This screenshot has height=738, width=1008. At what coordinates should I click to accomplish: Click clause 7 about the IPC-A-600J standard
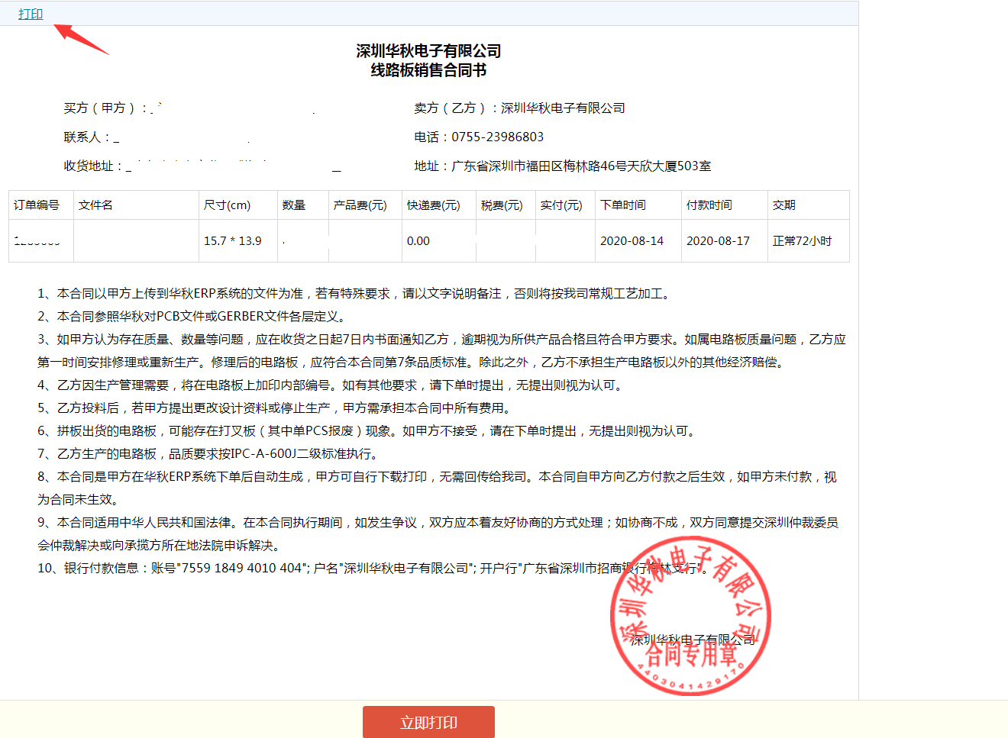209,453
